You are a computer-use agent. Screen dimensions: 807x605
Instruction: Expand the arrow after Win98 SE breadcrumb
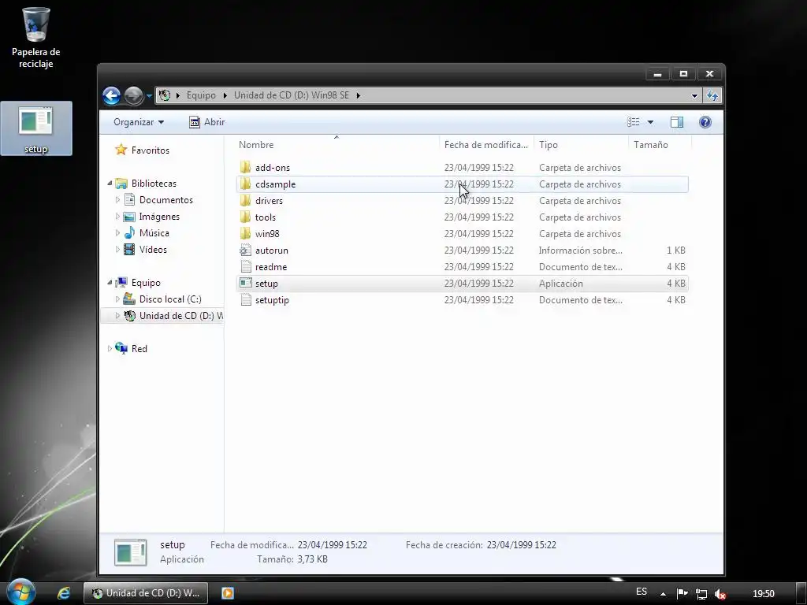coord(359,95)
